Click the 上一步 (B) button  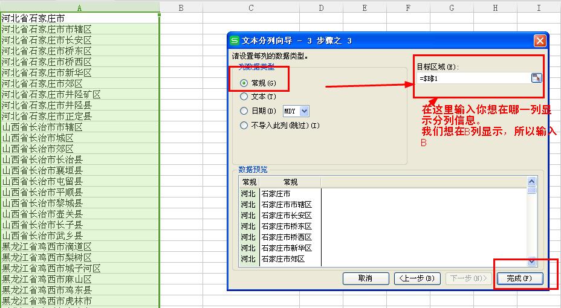[x=417, y=278]
